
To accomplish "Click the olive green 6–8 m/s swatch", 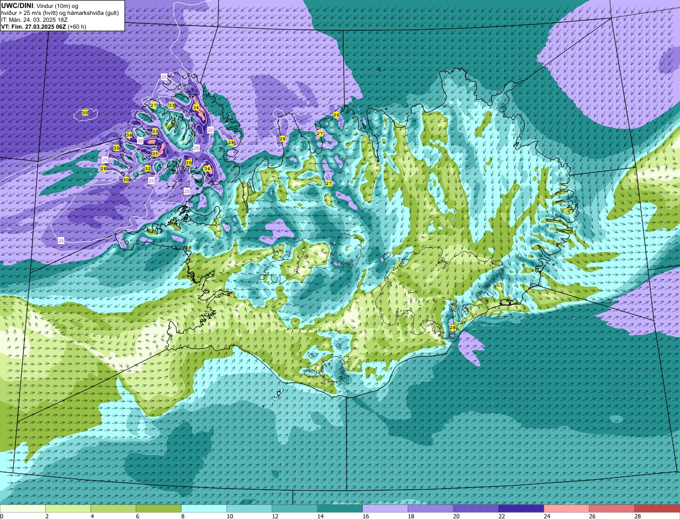I will tap(158, 509).
